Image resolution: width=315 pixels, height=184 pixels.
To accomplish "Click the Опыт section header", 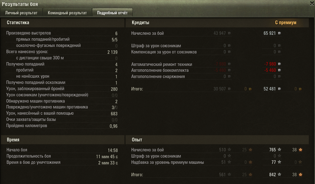I will click(217, 140).
